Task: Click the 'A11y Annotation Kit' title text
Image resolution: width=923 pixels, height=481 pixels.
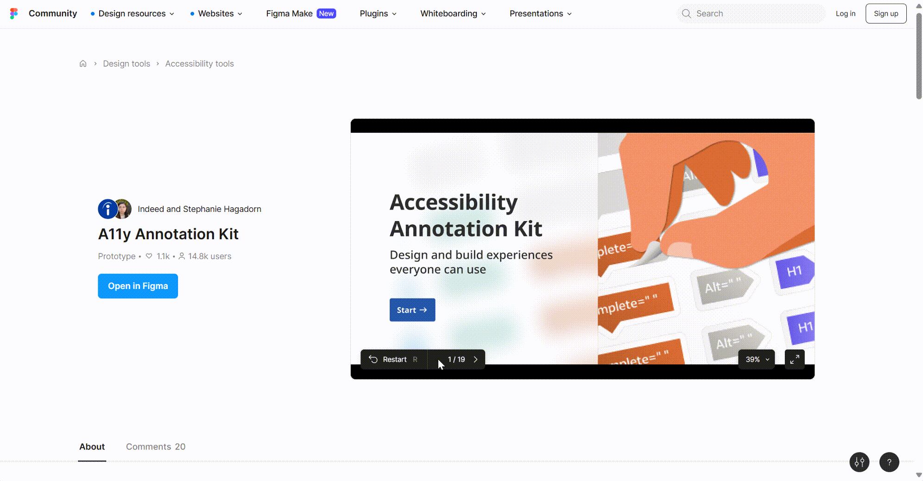Action: pyautogui.click(x=168, y=234)
